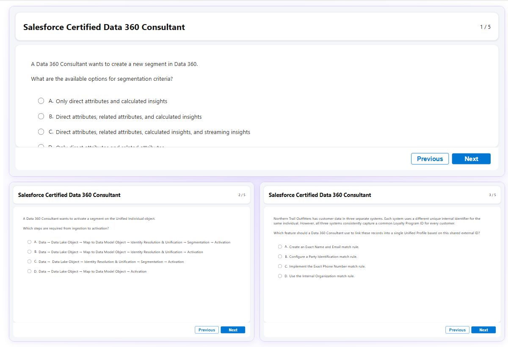The height and width of the screenshot is (347, 508).
Task: Click the title of the 2 / 5 card
Action: coord(69,195)
